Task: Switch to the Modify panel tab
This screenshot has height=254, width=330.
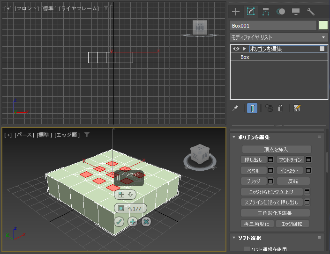Action: click(x=251, y=12)
